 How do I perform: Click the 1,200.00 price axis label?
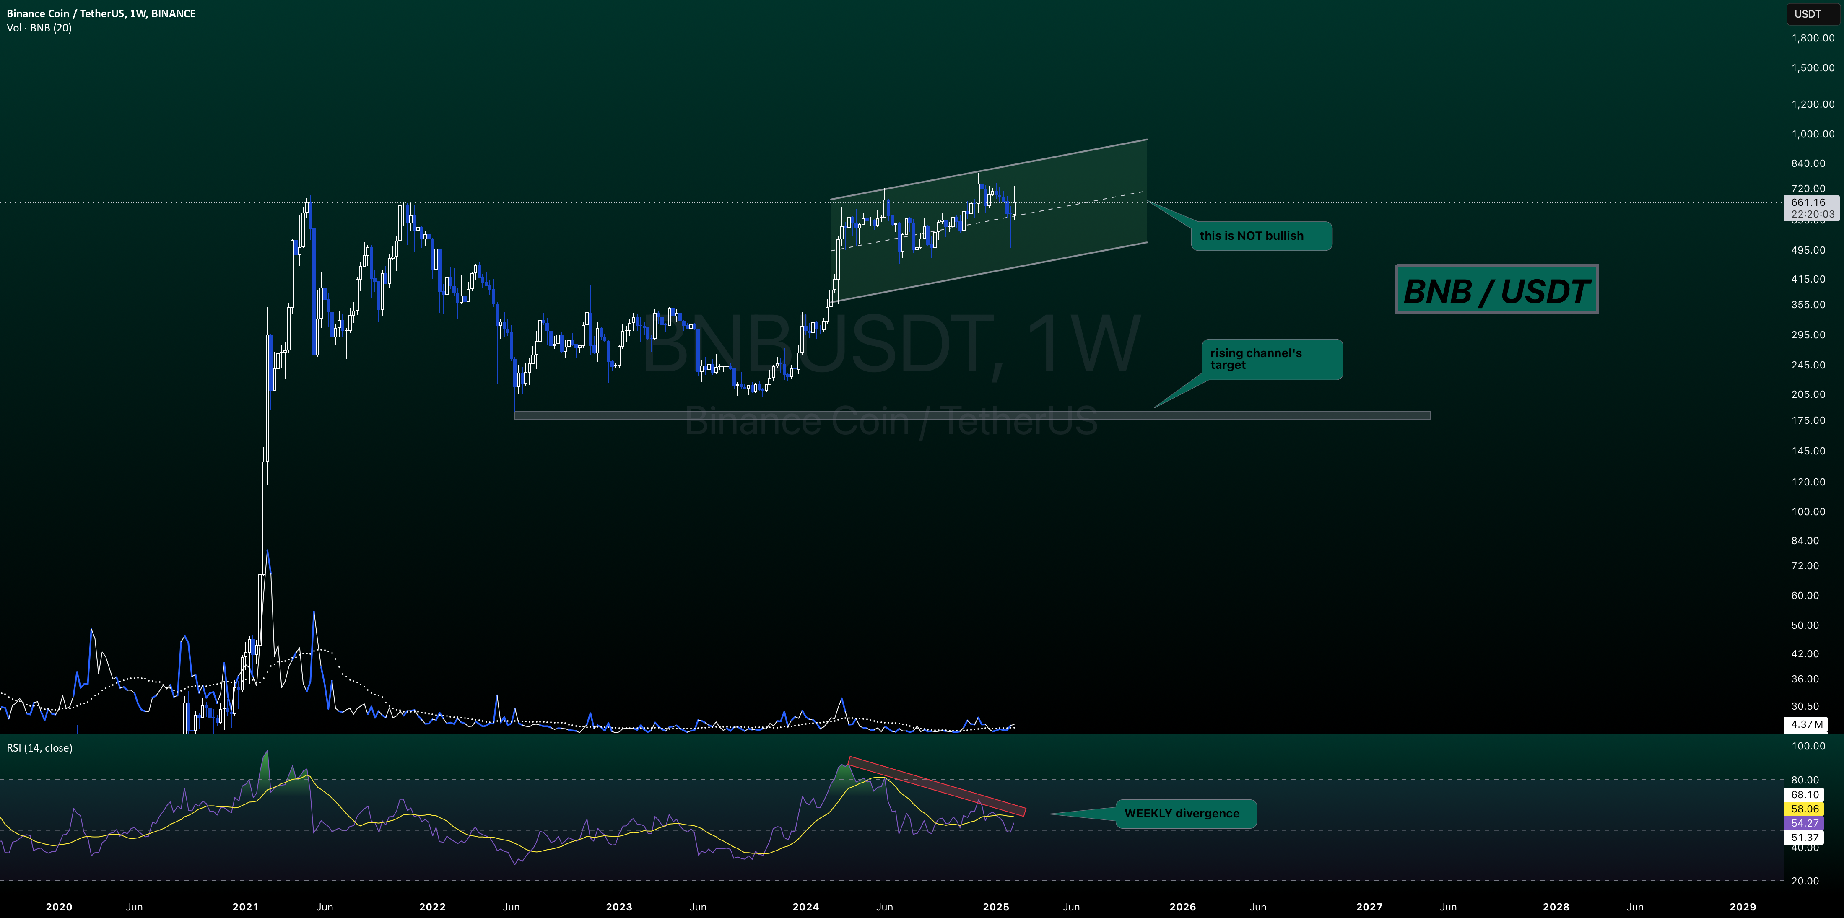1813,104
